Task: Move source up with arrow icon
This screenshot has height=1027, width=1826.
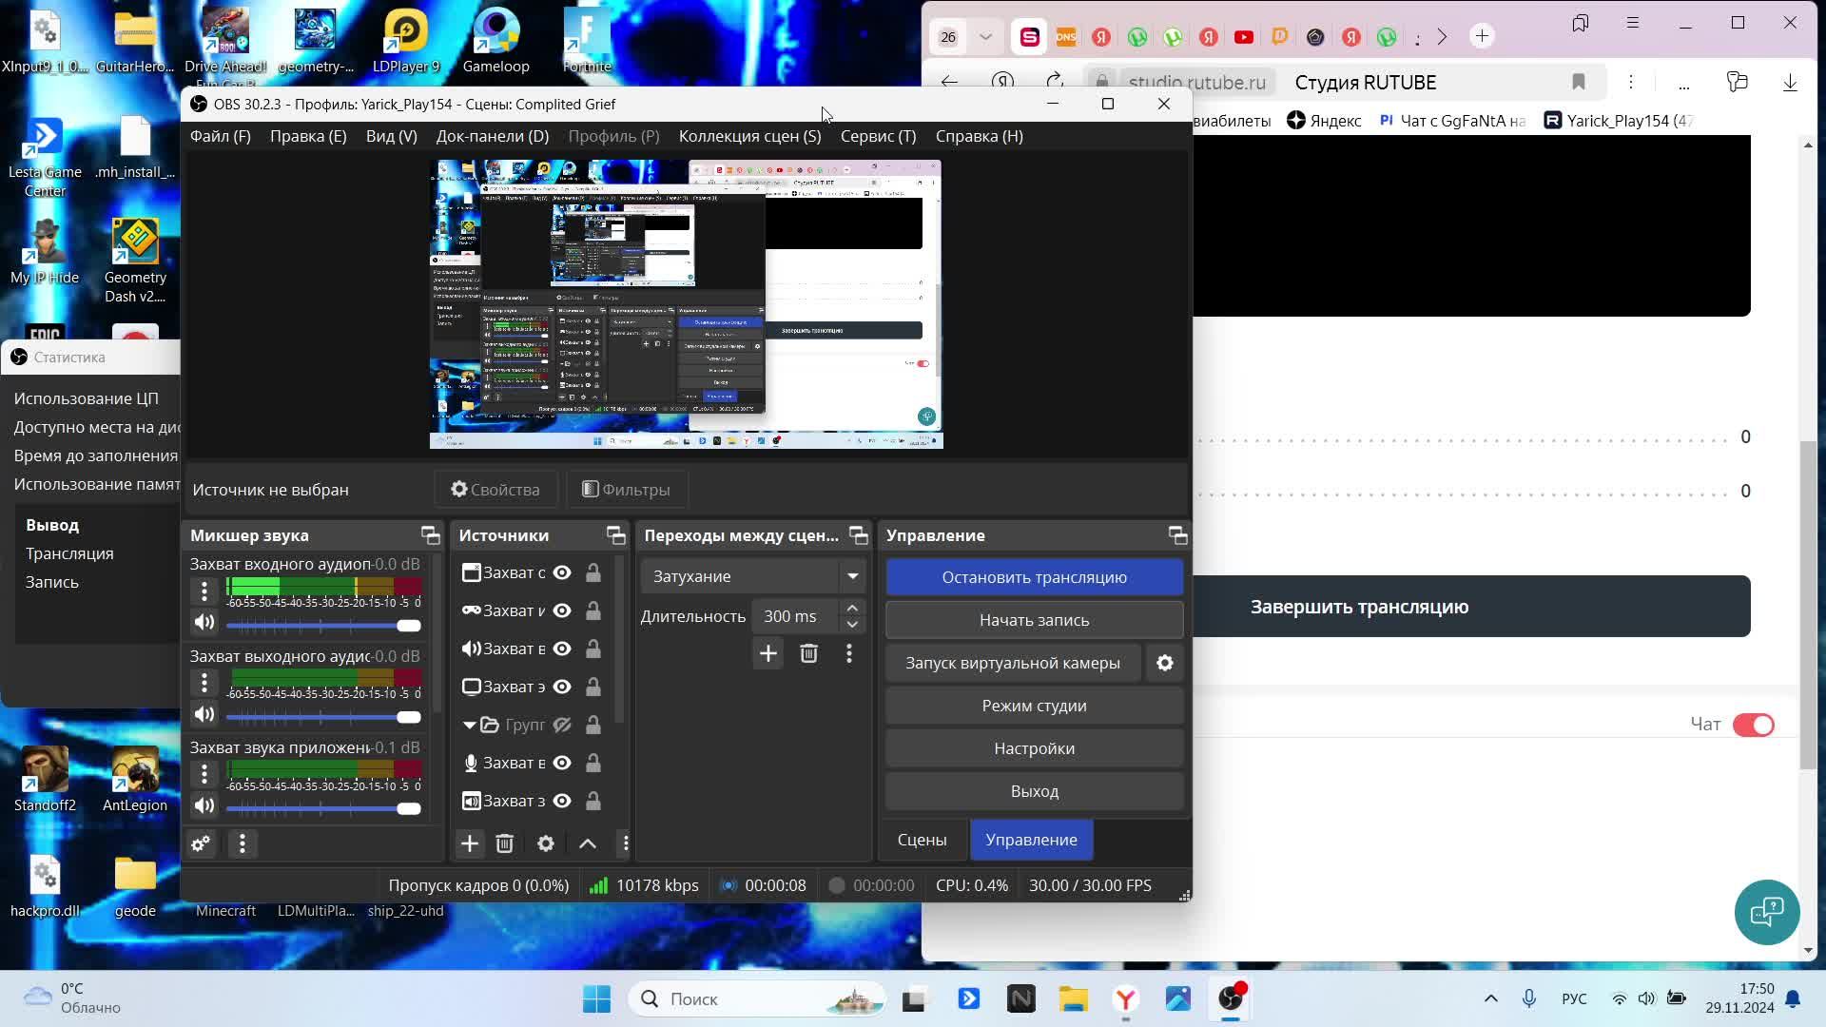Action: pos(588,843)
